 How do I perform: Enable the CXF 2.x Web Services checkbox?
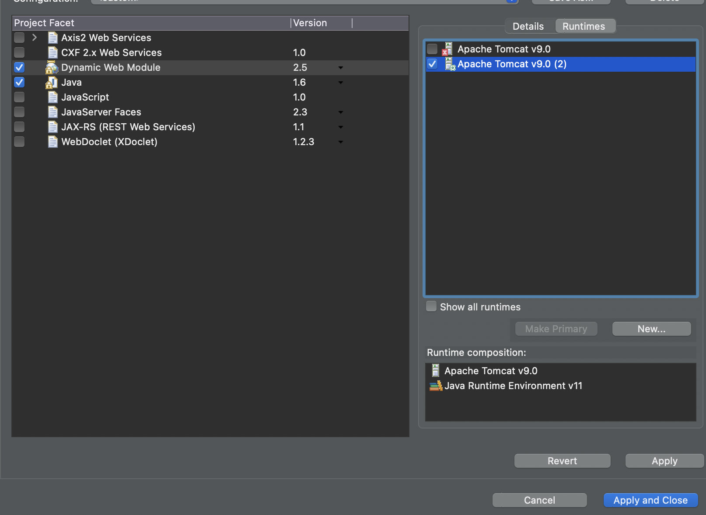tap(19, 52)
